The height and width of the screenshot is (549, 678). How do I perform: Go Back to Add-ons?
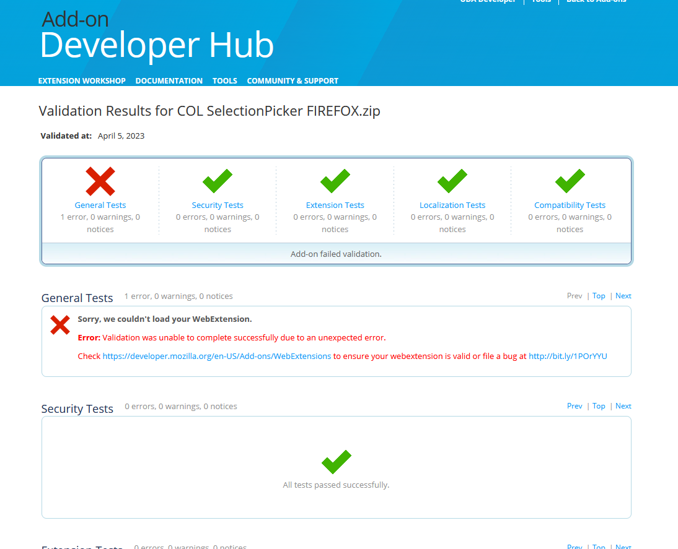click(596, 2)
